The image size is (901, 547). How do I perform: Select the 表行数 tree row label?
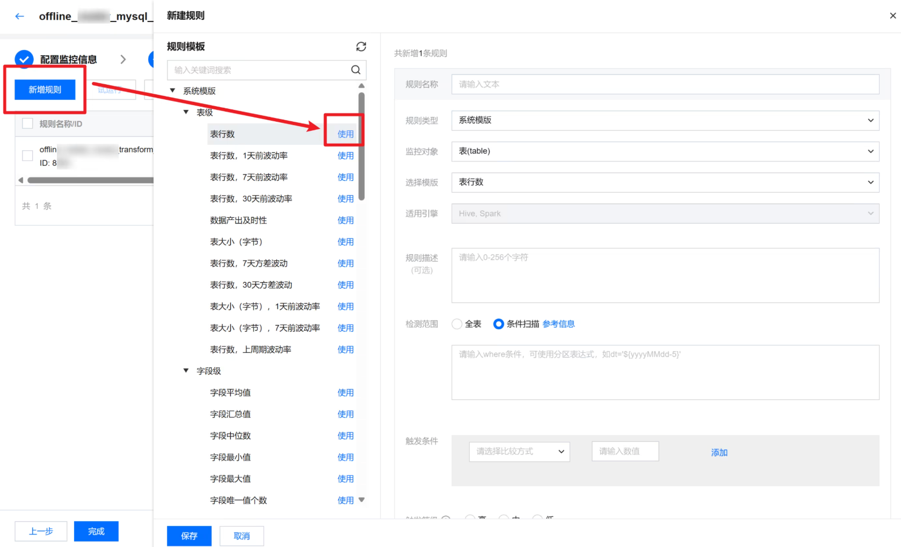click(222, 134)
